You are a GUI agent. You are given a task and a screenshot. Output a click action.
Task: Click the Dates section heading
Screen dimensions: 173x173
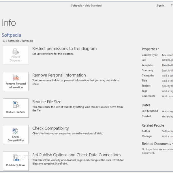[146, 105]
